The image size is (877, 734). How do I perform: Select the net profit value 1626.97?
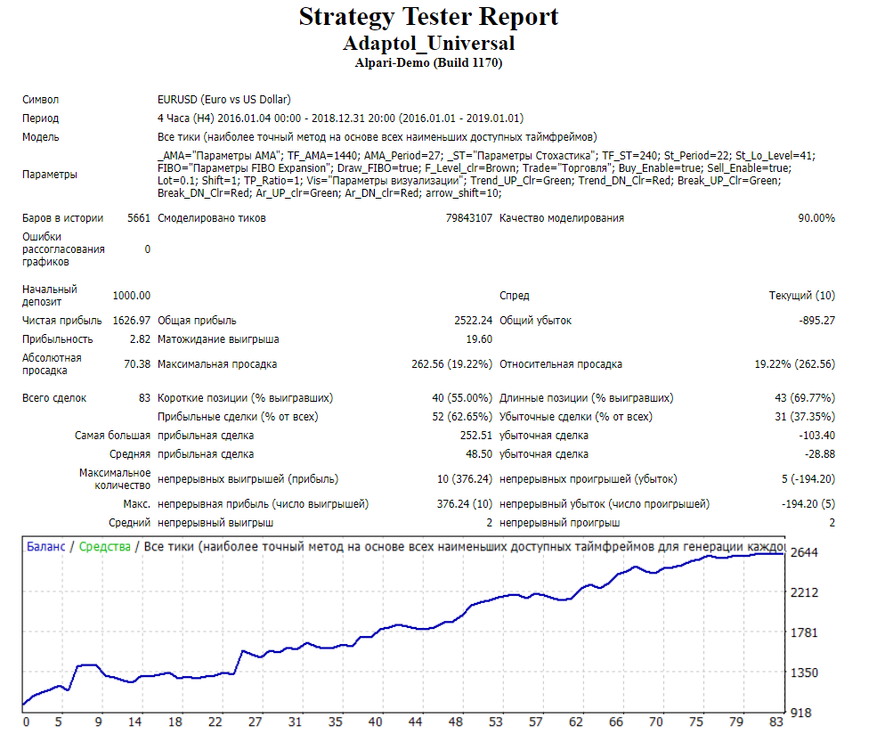tap(132, 321)
